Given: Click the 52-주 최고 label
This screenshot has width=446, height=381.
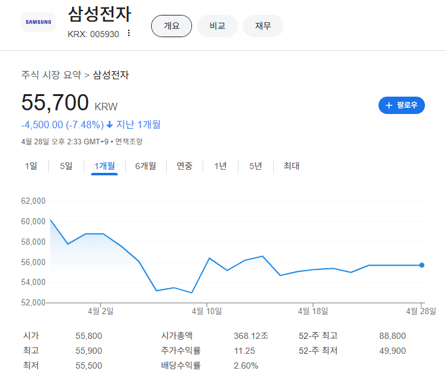Looking at the screenshot, I should [318, 336].
